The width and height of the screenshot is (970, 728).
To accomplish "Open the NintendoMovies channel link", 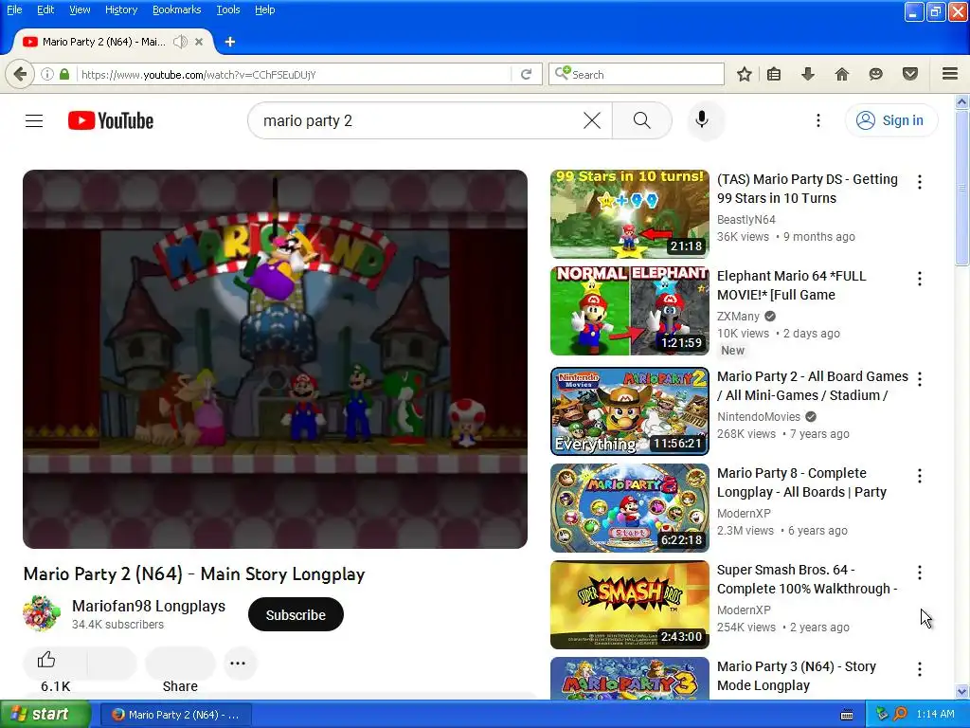I will tap(759, 417).
